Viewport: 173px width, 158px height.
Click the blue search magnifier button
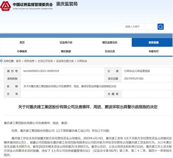pos(161,27)
